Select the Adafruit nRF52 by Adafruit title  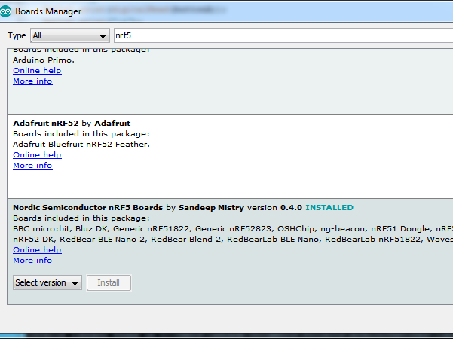(x=72, y=124)
